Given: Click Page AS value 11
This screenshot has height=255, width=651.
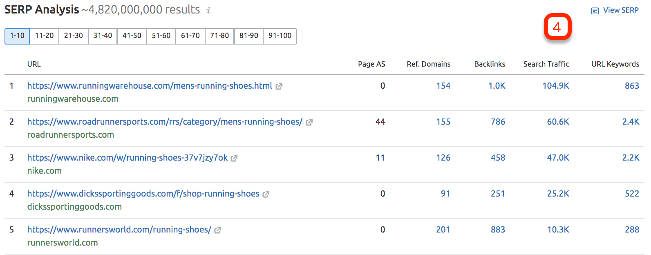Looking at the screenshot, I should (380, 158).
